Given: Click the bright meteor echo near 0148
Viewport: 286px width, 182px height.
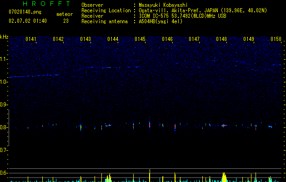Looking at the screenshot, I should 224,126.
